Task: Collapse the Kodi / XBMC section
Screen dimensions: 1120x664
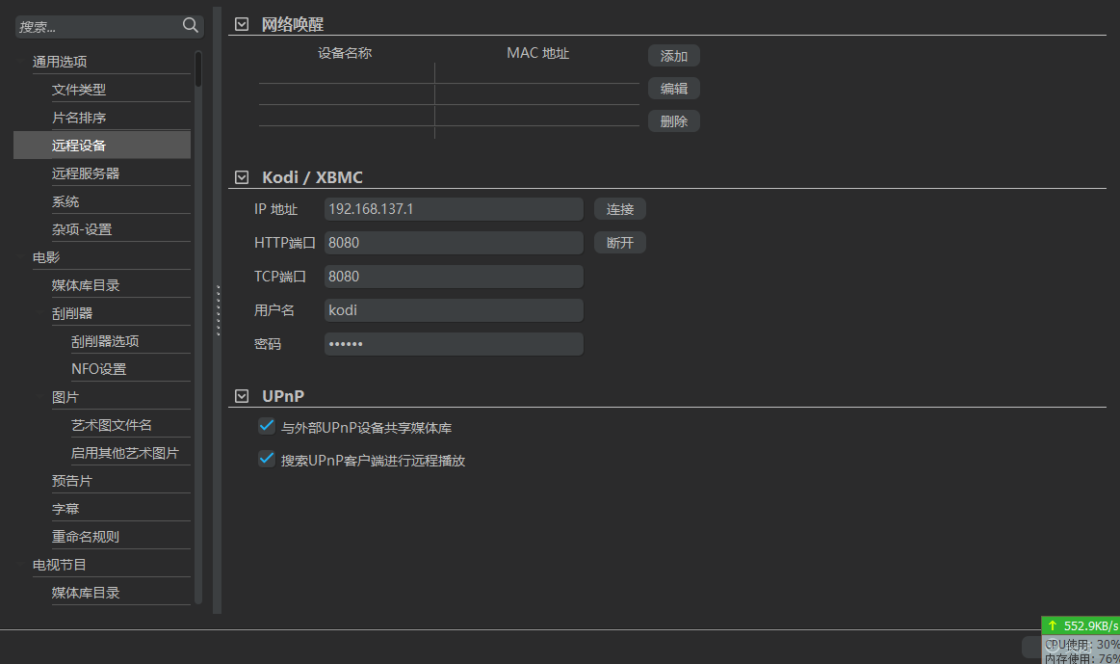Action: click(242, 177)
